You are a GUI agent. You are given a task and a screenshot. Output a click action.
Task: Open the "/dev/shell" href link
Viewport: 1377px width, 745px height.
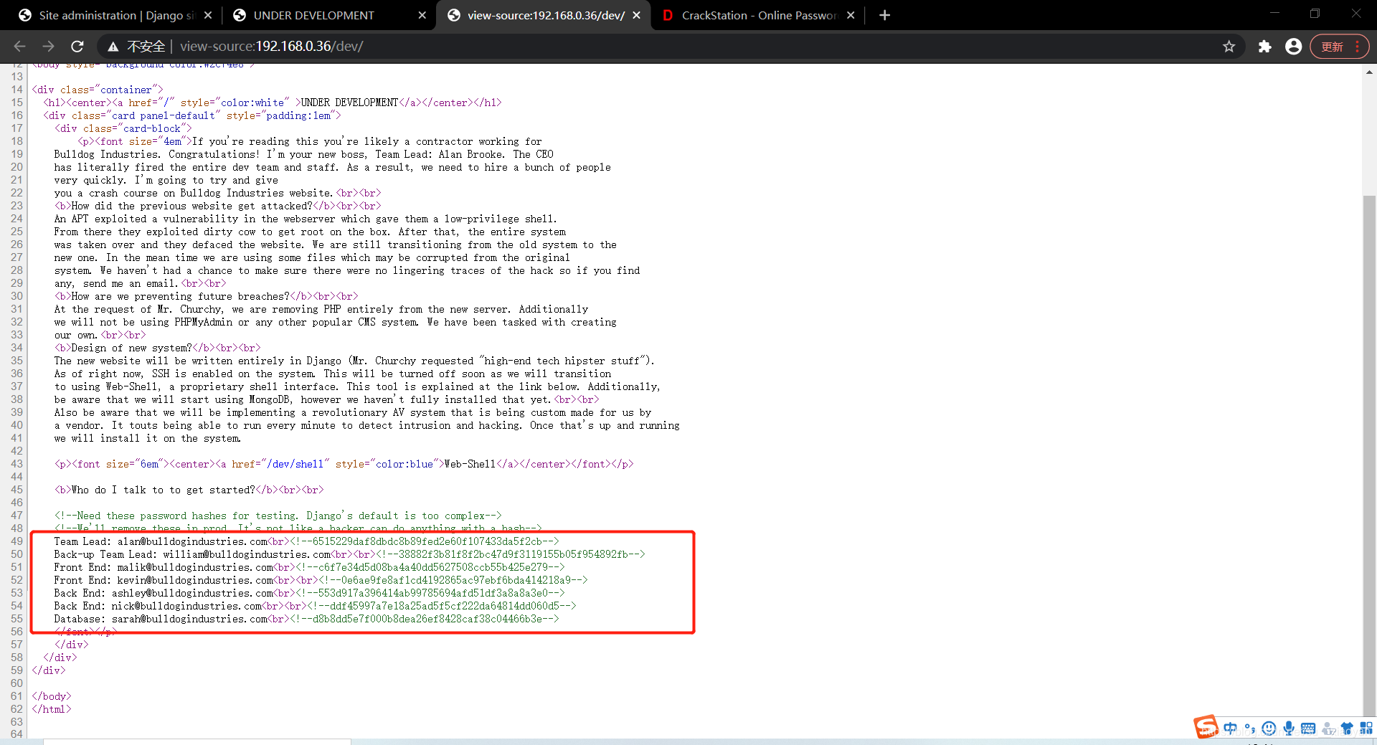tap(295, 464)
